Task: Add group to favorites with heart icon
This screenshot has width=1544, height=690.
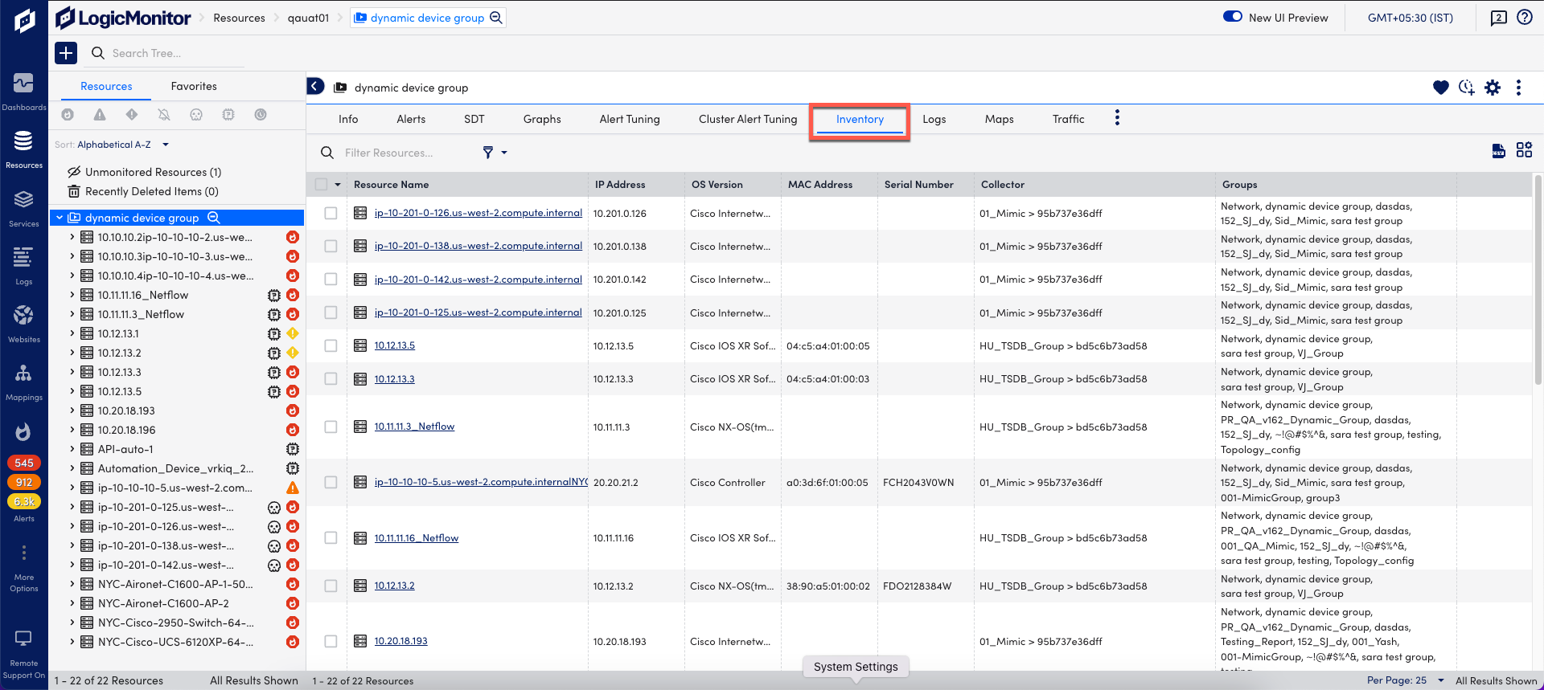Action: (1440, 88)
